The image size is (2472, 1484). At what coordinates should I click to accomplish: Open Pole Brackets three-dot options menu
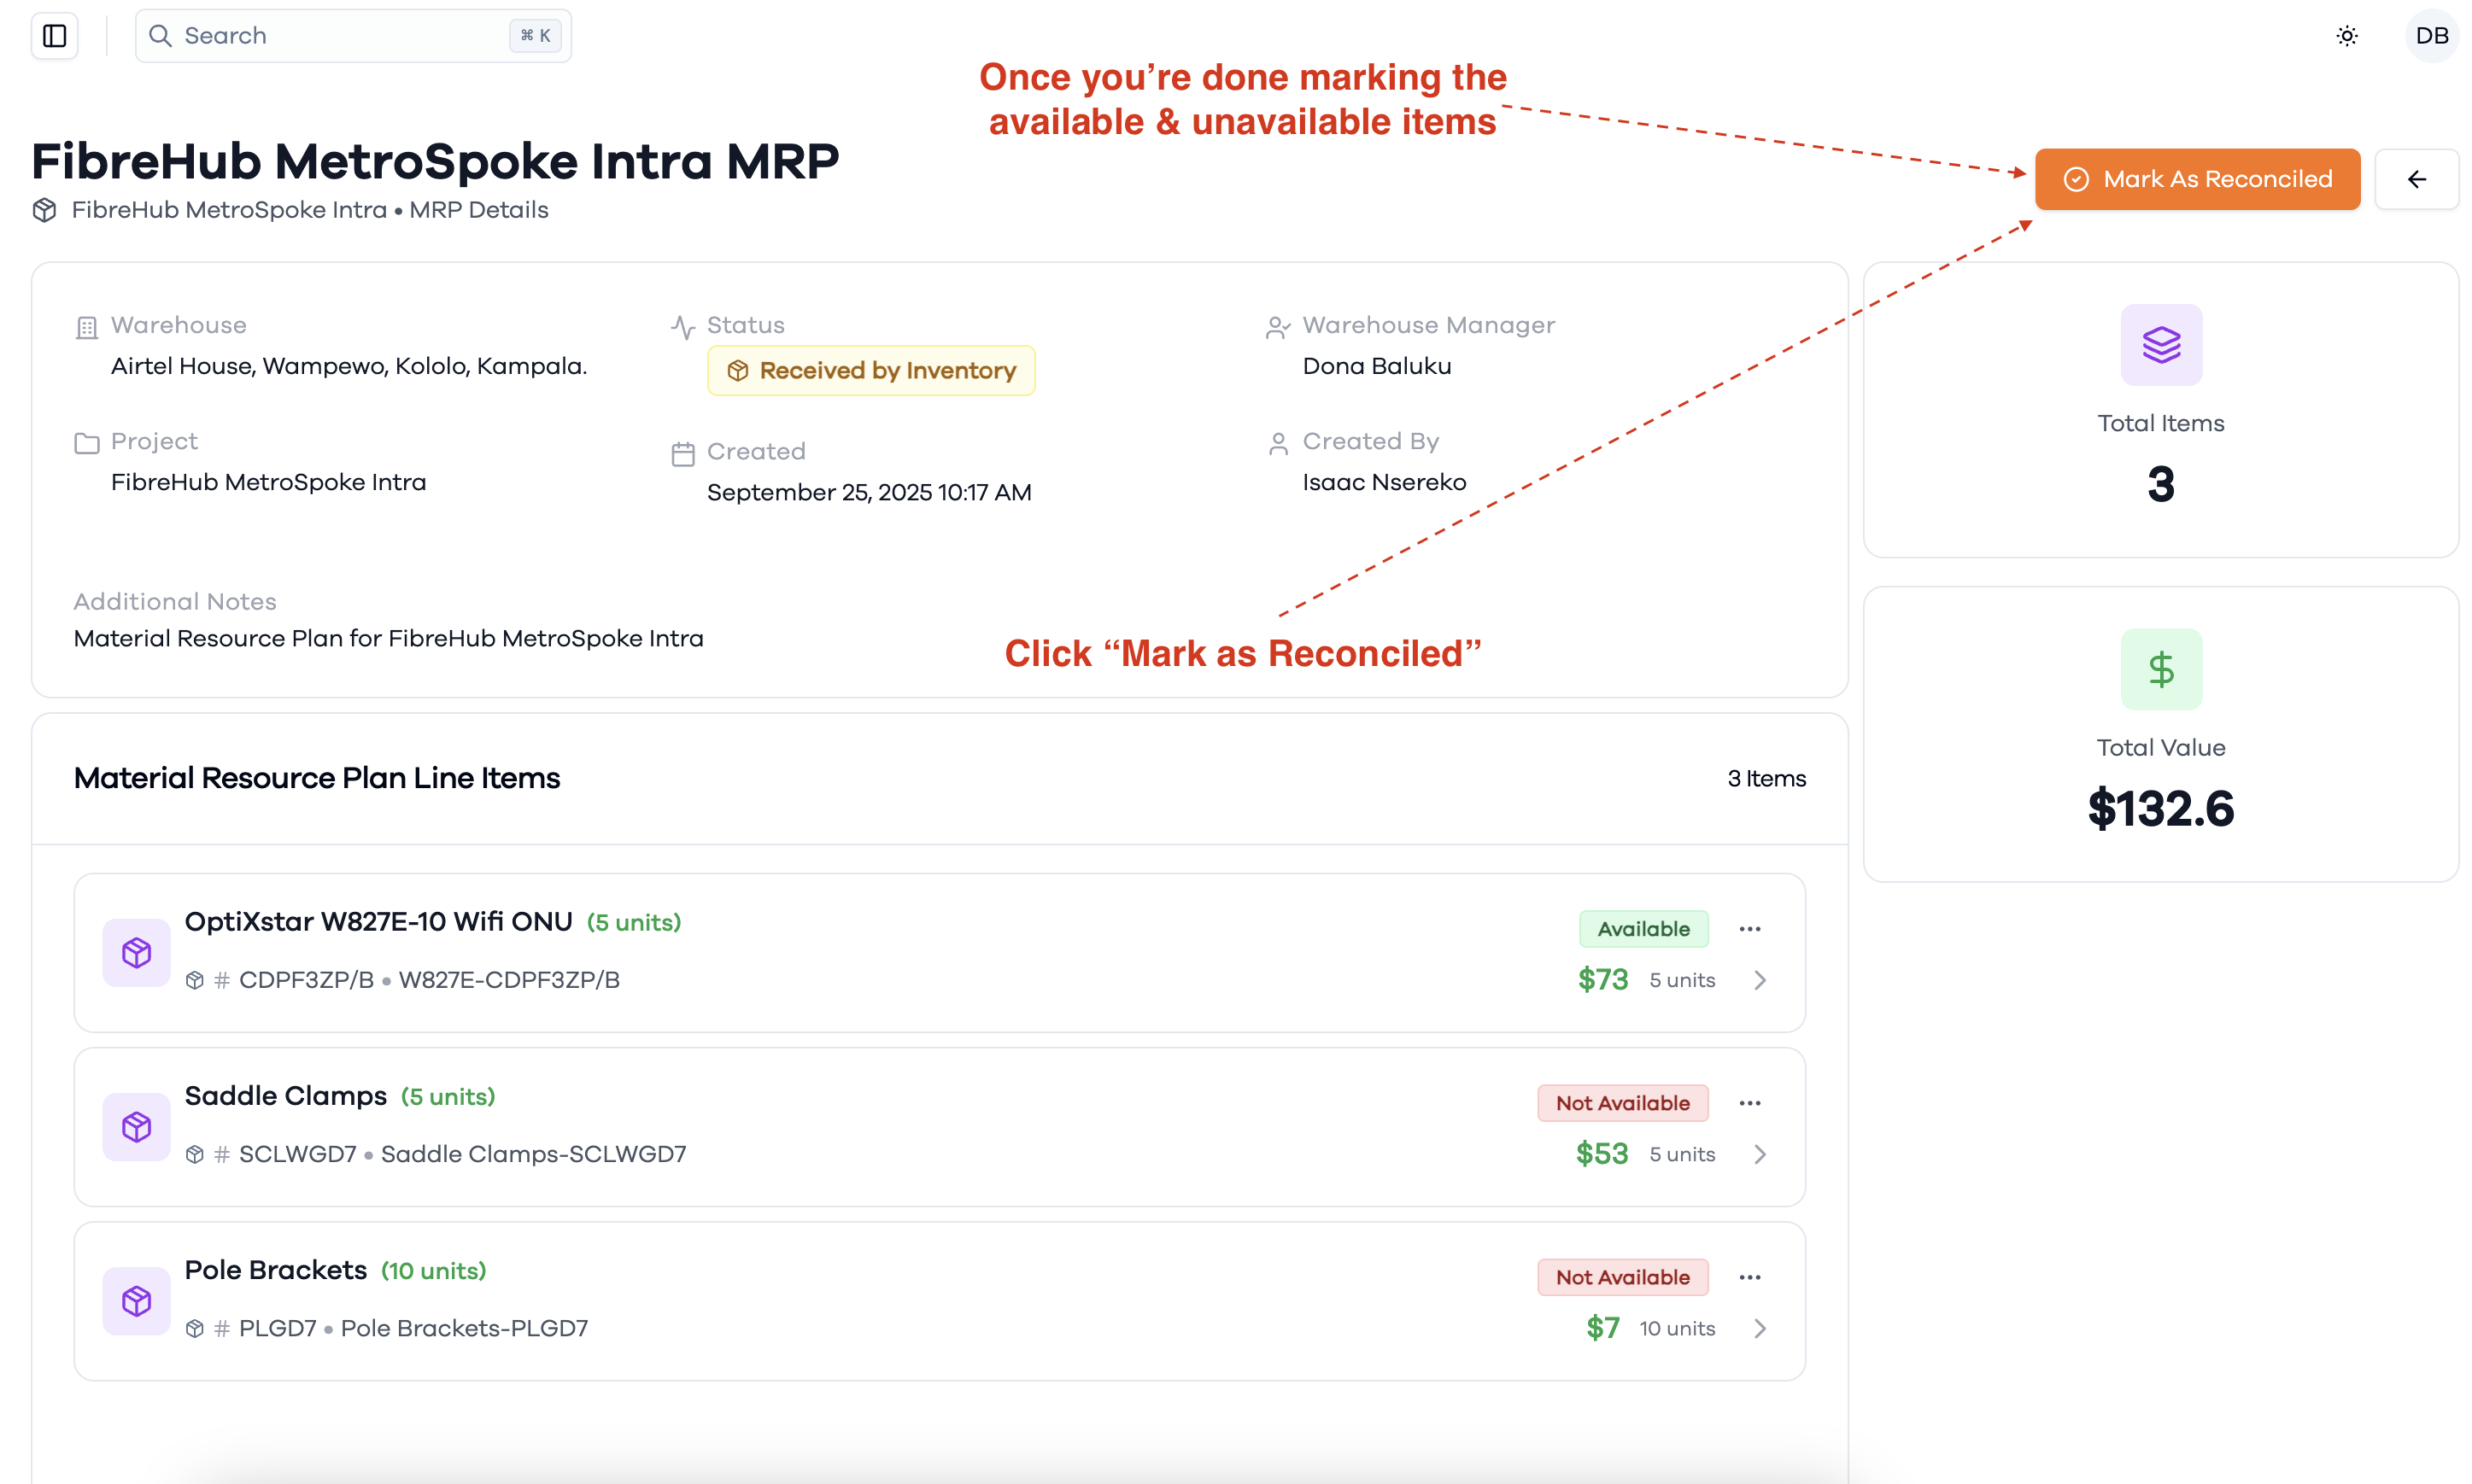pos(1749,1277)
